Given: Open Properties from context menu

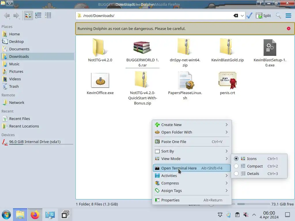Looking at the screenshot, I should pos(192,200).
